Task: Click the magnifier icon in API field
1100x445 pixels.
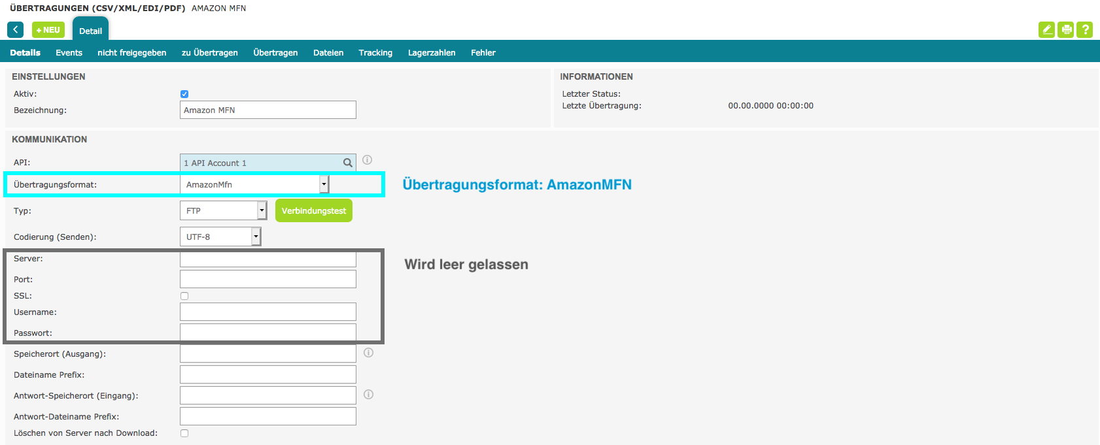Action: tap(348, 163)
